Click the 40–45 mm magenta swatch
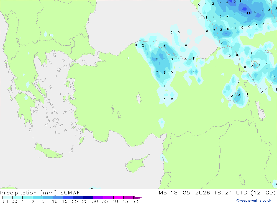The width and height of the screenshot is (277, 203). [x=118, y=197]
